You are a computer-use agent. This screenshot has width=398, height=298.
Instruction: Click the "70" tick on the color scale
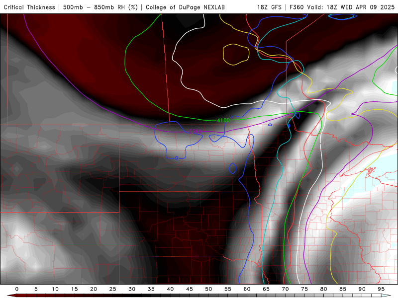285,289
